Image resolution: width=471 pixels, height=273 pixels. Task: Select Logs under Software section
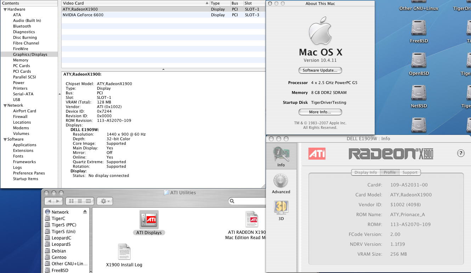coord(17,167)
